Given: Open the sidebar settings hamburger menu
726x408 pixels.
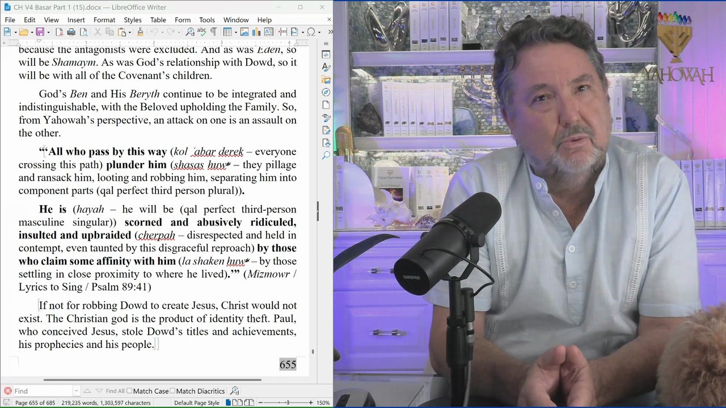Looking at the screenshot, I should 326,43.
